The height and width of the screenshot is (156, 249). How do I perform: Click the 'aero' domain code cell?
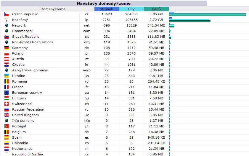[x=87, y=70]
